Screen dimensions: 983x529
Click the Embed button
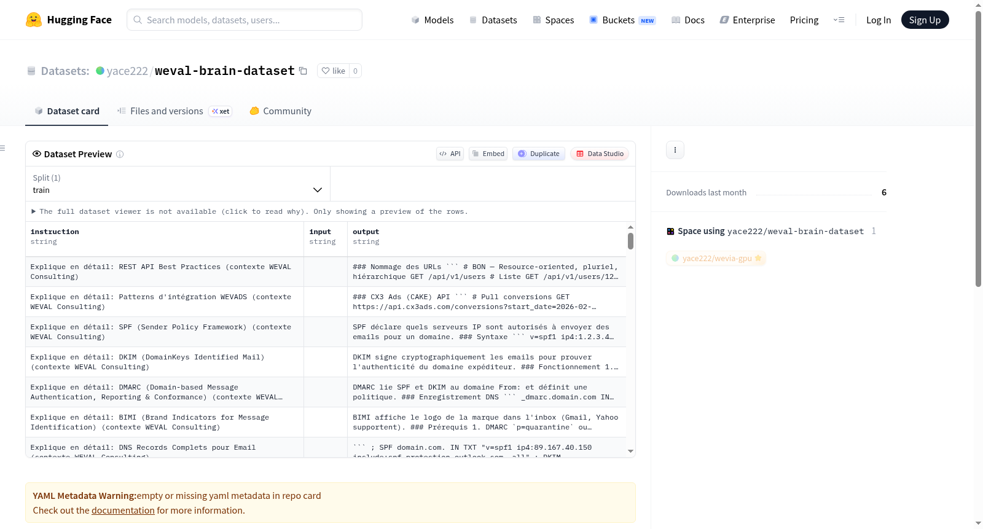tap(488, 154)
